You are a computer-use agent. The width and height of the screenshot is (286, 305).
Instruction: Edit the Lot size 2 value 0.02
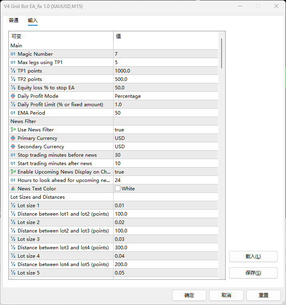[x=166, y=222]
